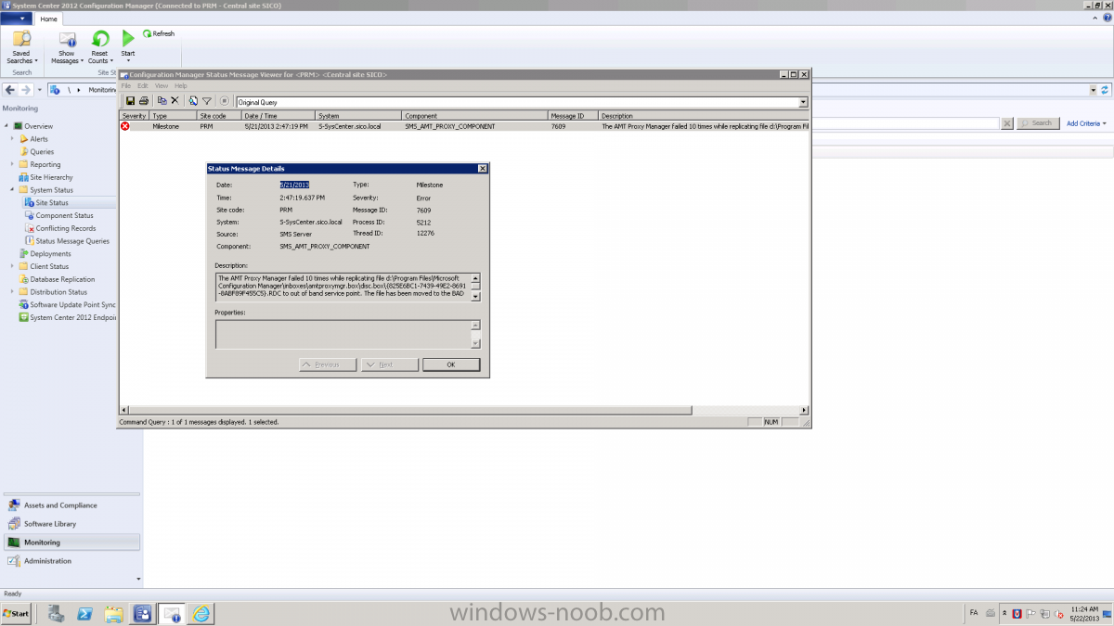This screenshot has height=626, width=1114.
Task: Click the stop query toolbar icon
Action: point(224,100)
